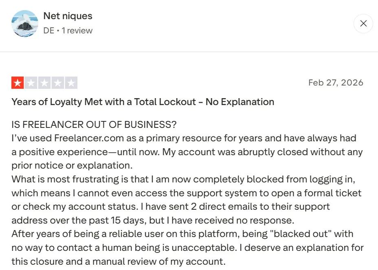Click the line starting "address over the past"

[152, 220]
